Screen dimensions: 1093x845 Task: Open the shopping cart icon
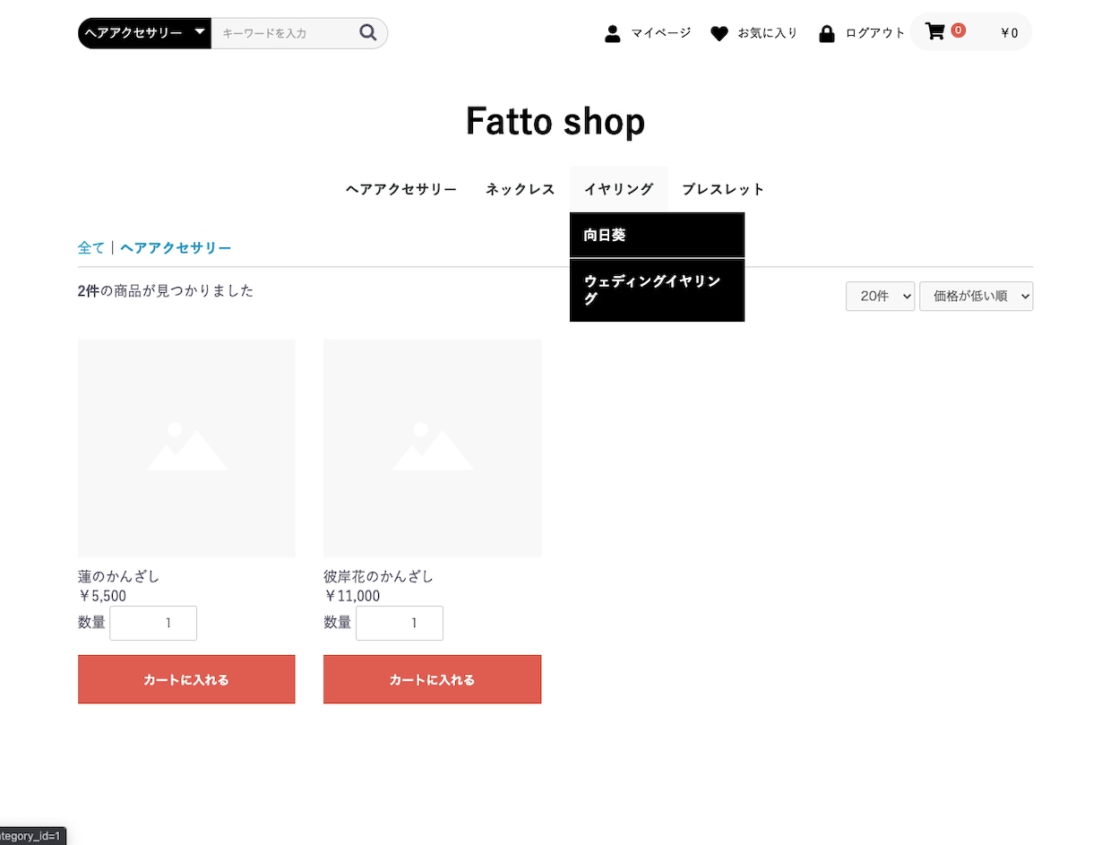point(934,32)
